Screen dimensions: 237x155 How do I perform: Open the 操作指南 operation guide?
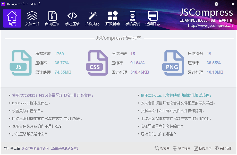click(182, 148)
